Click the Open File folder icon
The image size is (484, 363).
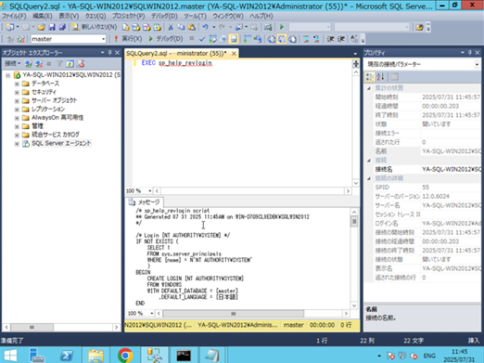(x=41, y=27)
